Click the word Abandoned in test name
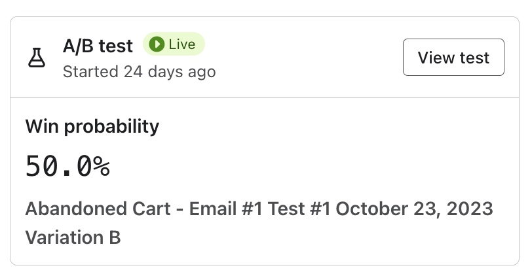 tap(77, 209)
